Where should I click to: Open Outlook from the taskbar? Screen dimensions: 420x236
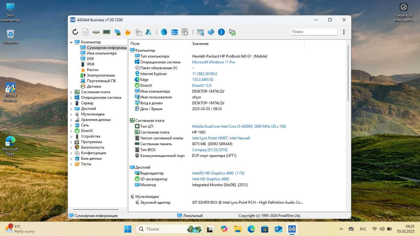coord(278,229)
